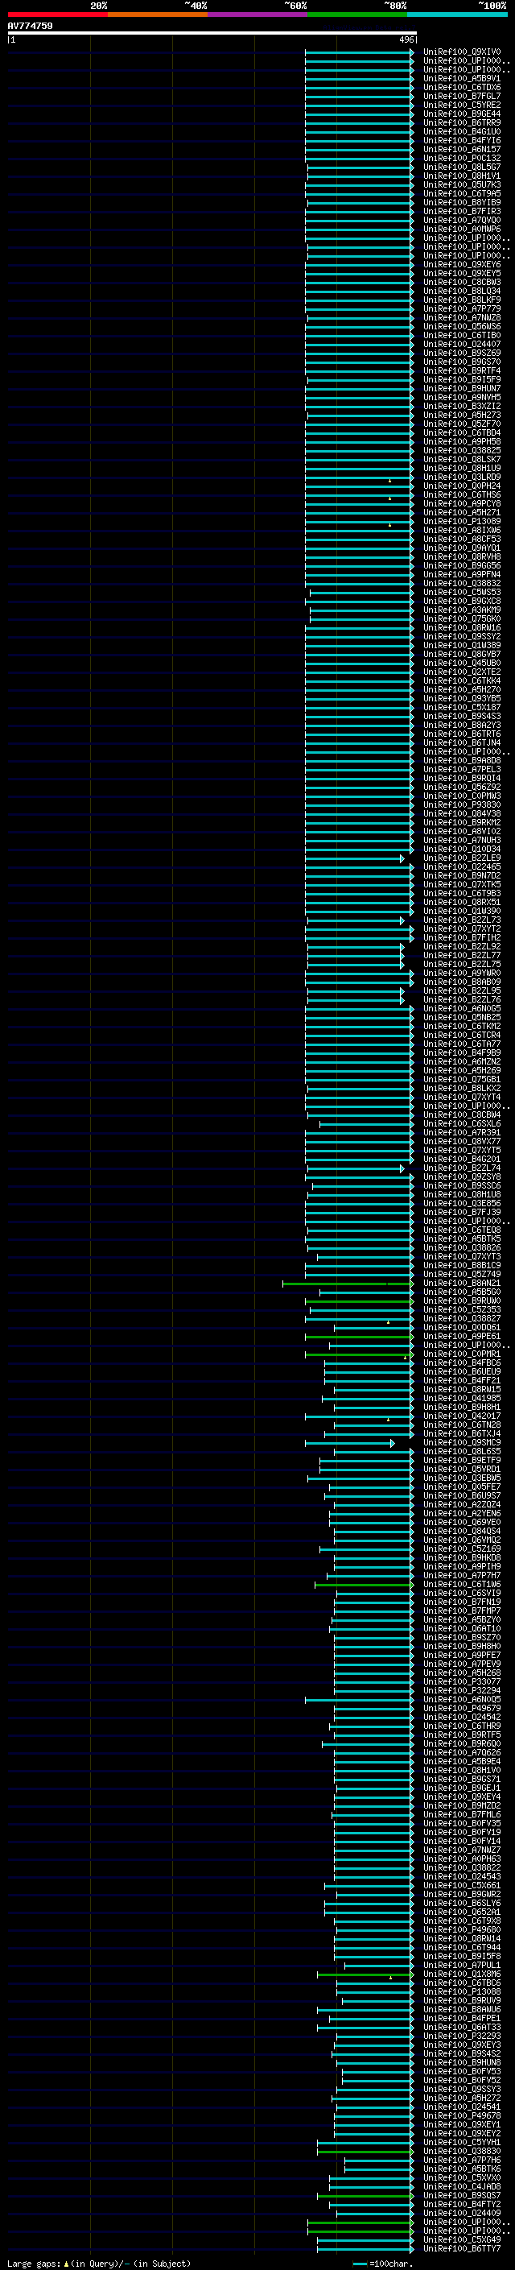Open hit UniRef100_A5B9V1

tap(462, 78)
